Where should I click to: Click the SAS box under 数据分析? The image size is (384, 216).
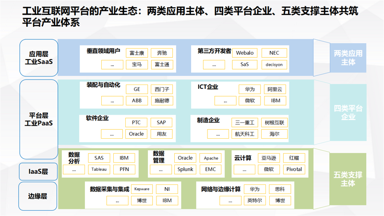pyautogui.click(x=99, y=158)
